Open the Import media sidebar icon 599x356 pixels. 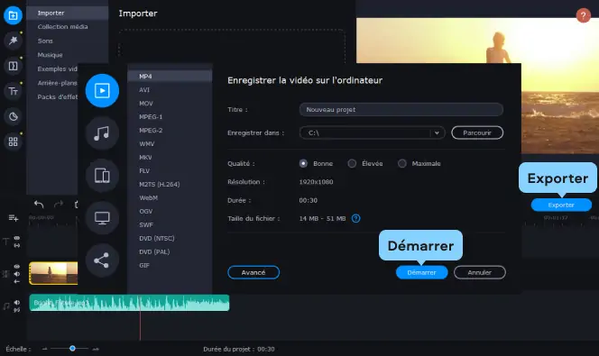[x=13, y=15]
